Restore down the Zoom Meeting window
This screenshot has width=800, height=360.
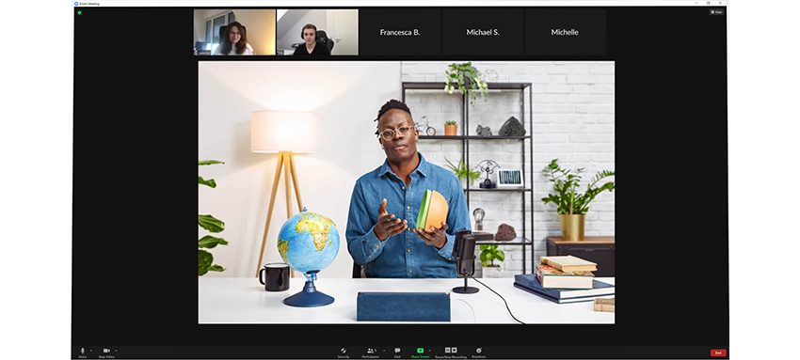[708, 3]
